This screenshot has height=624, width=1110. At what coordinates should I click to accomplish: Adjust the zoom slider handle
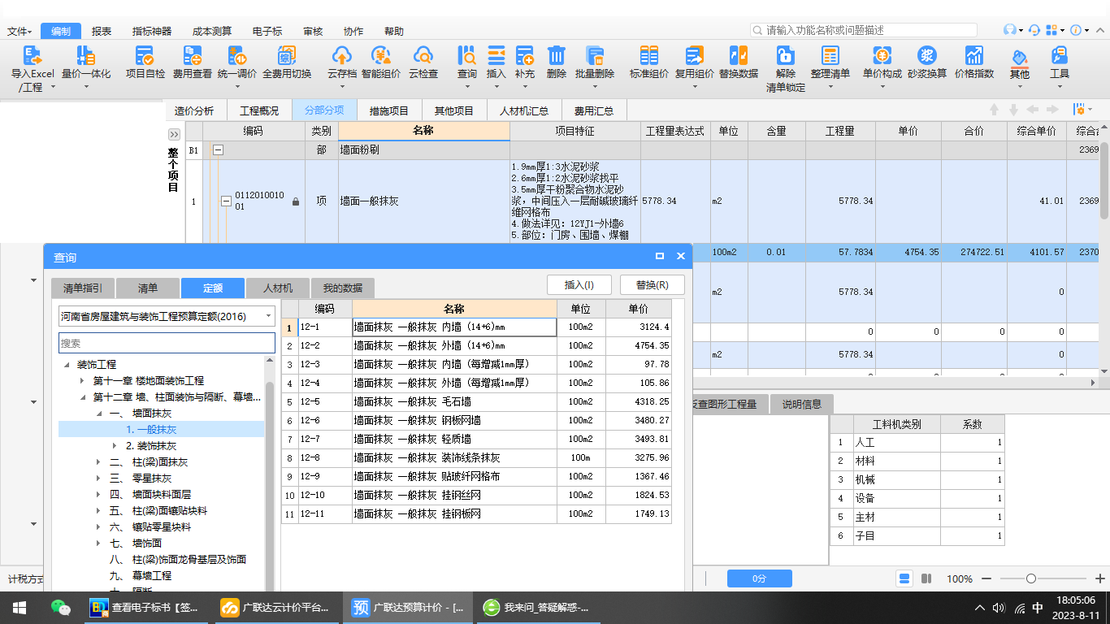coord(1031,578)
